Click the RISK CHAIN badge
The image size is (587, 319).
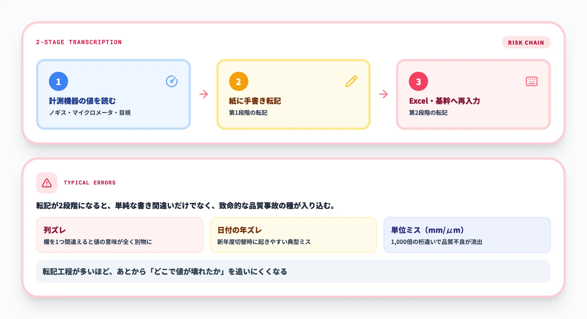(x=526, y=42)
